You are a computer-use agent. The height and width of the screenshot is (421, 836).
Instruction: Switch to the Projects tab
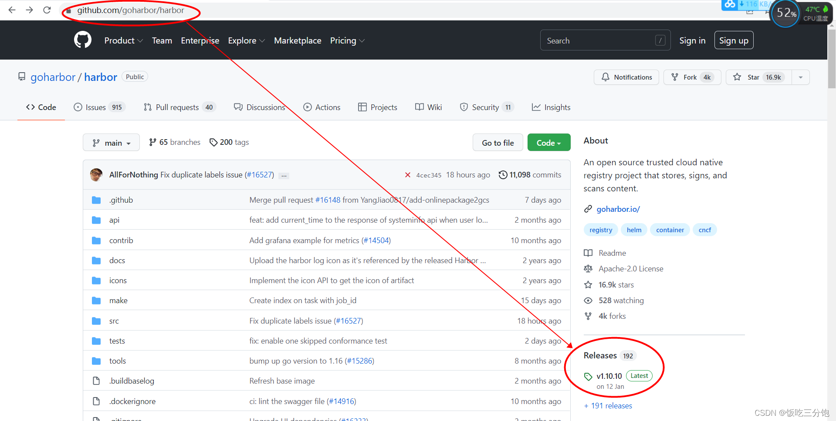pyautogui.click(x=378, y=107)
